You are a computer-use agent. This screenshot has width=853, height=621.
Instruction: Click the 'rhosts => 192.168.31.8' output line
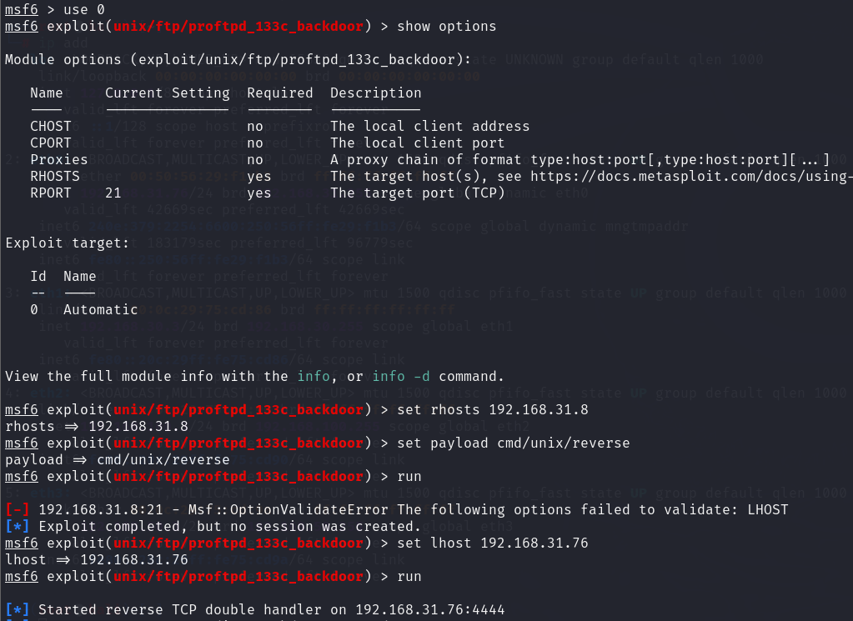[96, 426]
